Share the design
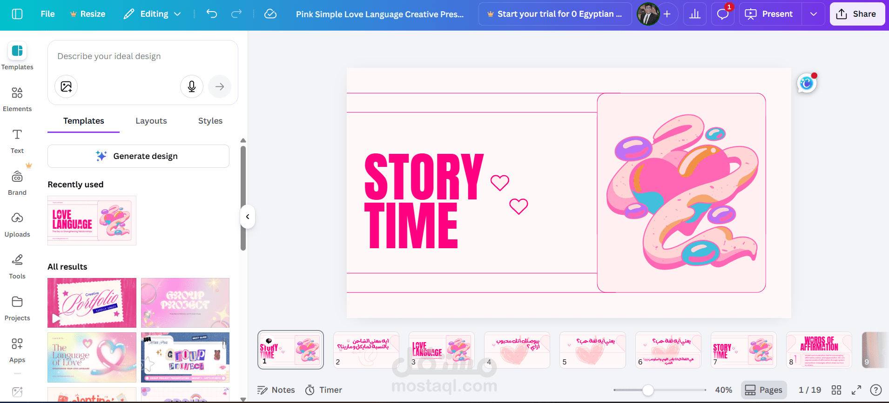Image resolution: width=889 pixels, height=403 pixels. [x=857, y=14]
